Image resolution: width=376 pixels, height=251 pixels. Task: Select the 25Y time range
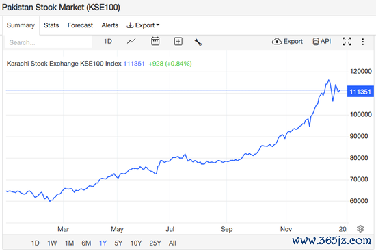click(155, 243)
